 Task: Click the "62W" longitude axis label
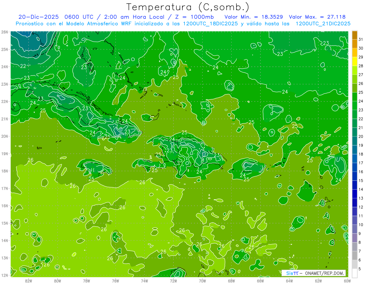pyautogui.click(x=318, y=281)
